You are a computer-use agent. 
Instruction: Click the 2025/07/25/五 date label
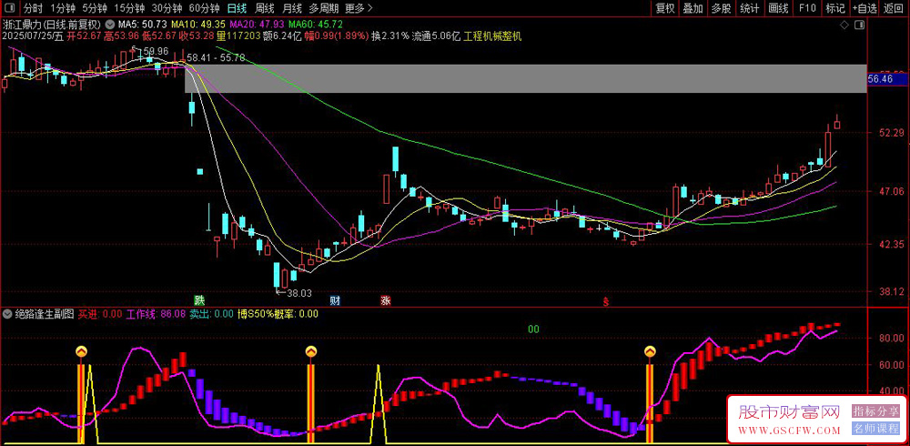click(x=33, y=36)
